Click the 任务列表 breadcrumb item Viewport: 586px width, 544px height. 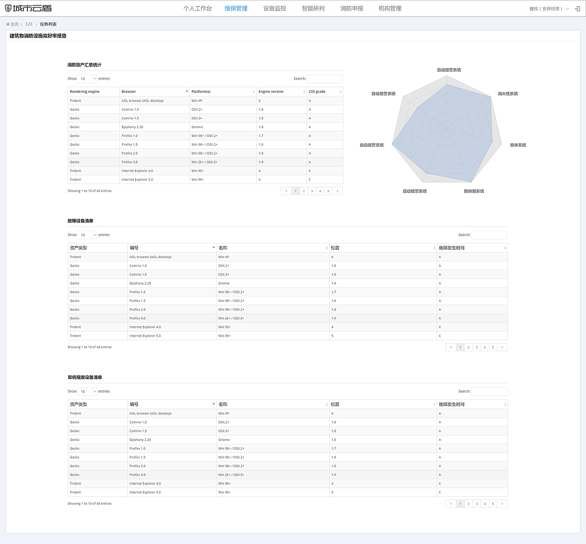(x=48, y=24)
